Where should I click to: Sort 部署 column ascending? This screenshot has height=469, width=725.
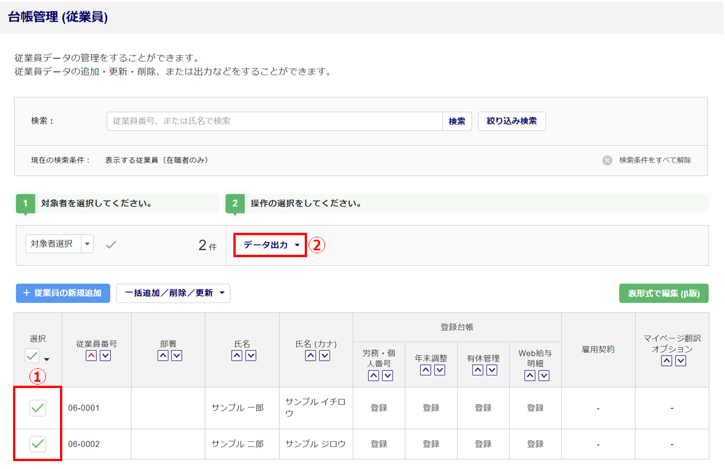[x=162, y=356]
